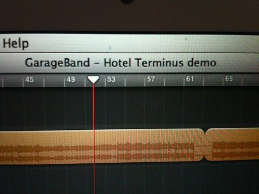This screenshot has width=259, height=194.
Task: Click bar 45 on the timeline ruler
Action: (29, 79)
